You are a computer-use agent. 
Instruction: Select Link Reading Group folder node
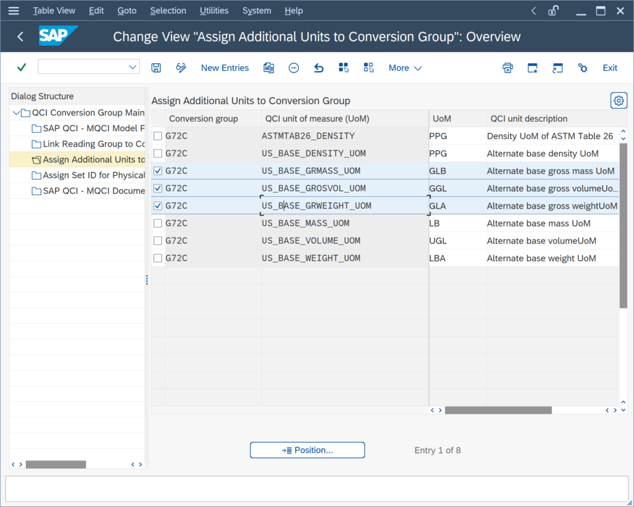88,144
